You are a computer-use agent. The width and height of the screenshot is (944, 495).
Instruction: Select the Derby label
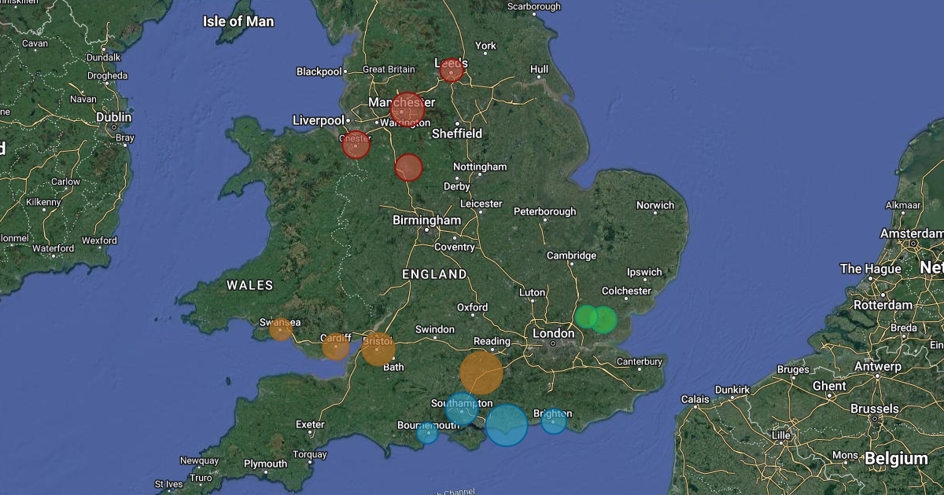pyautogui.click(x=457, y=186)
